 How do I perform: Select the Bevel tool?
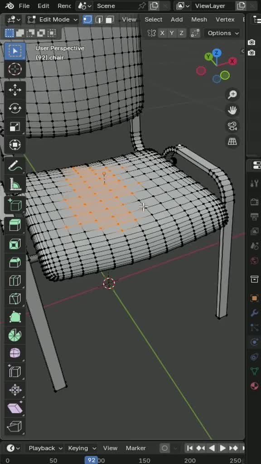pos(15,262)
